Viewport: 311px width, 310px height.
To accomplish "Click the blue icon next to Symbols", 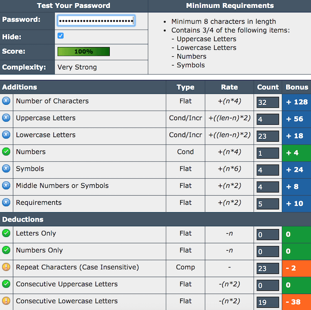I will [x=6, y=169].
